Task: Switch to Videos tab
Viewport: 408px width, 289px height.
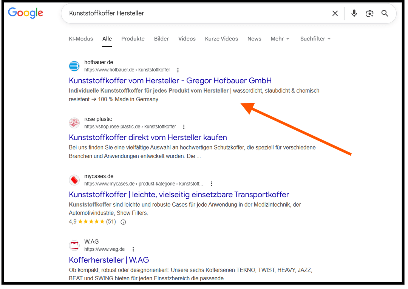Action: (187, 39)
